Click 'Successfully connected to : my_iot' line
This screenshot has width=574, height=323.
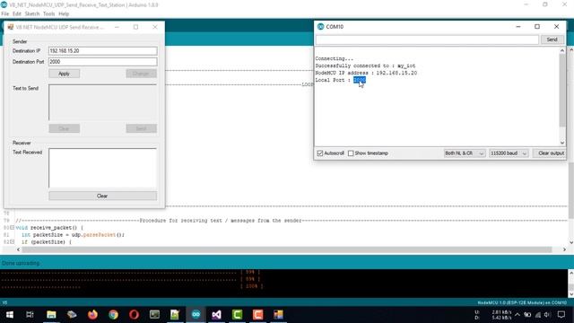tap(365, 65)
